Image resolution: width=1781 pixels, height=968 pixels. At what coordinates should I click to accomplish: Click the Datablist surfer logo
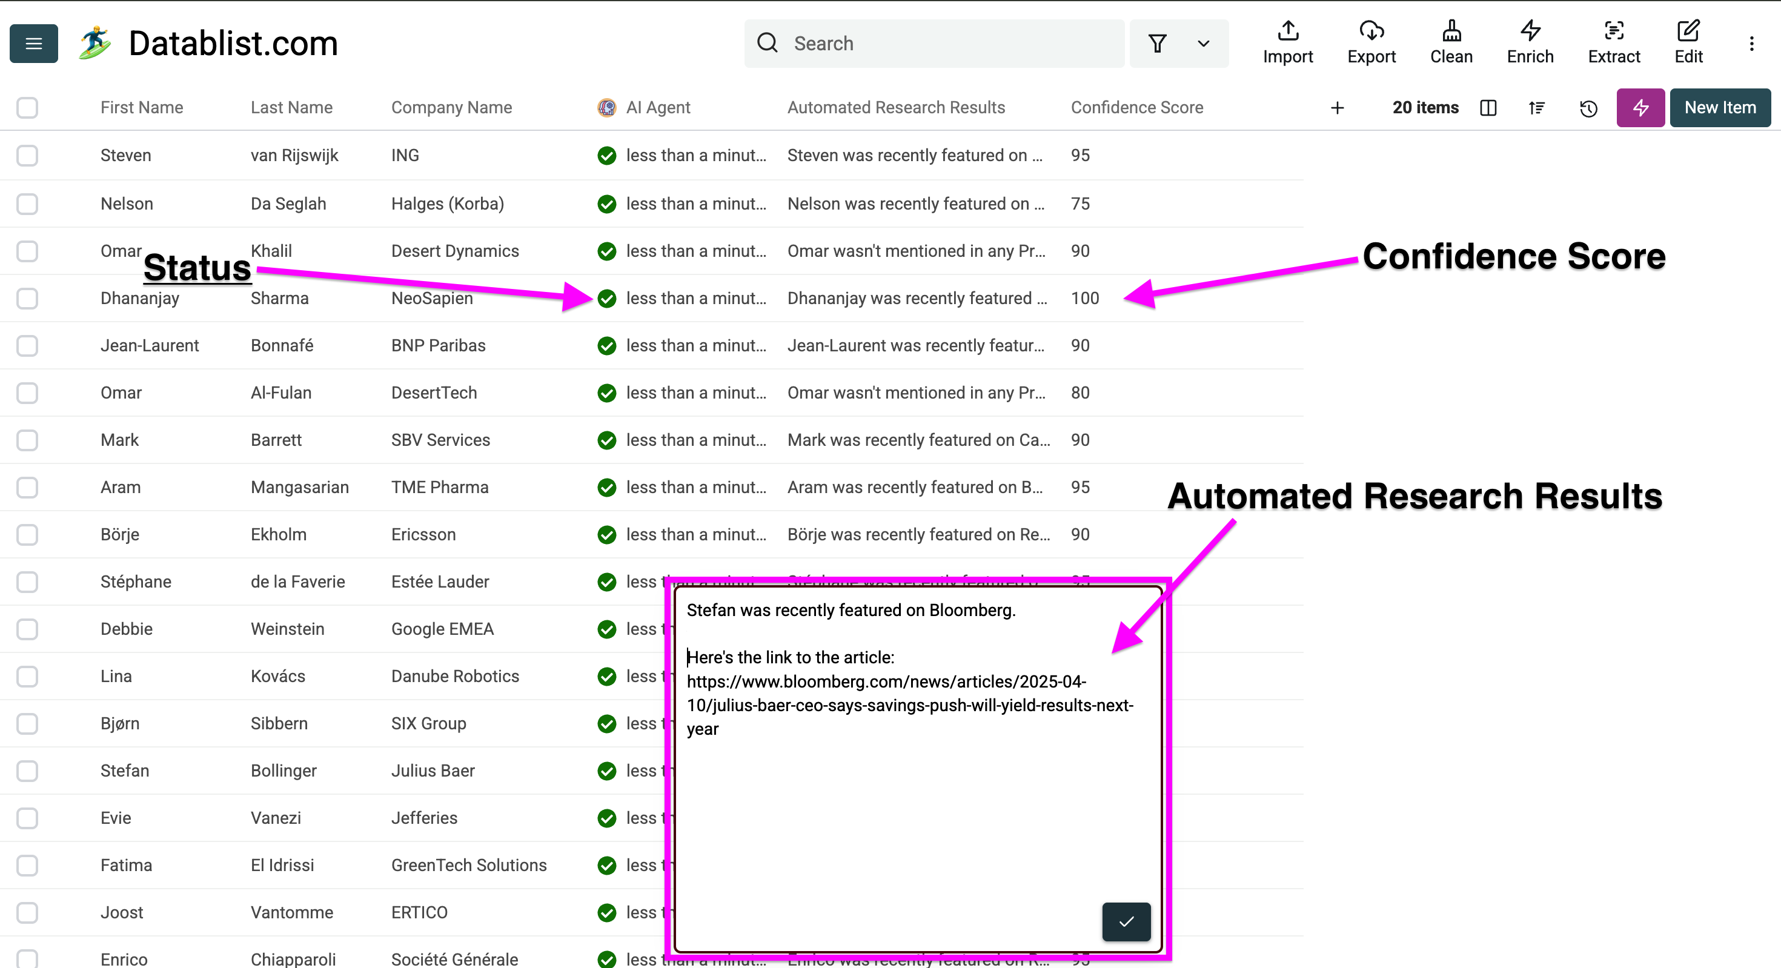tap(95, 43)
